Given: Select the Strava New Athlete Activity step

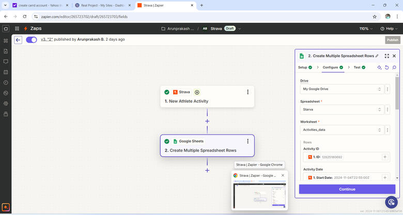Looking at the screenshot, I should (207, 96).
